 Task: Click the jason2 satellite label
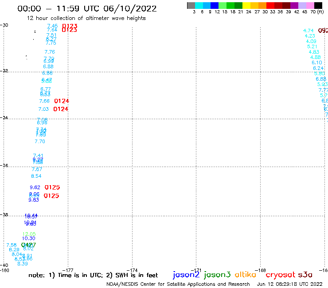(x=186, y=275)
